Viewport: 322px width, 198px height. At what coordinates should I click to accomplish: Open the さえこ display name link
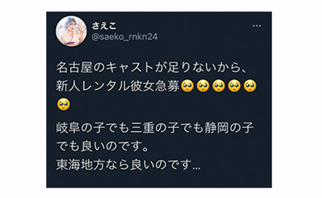104,26
